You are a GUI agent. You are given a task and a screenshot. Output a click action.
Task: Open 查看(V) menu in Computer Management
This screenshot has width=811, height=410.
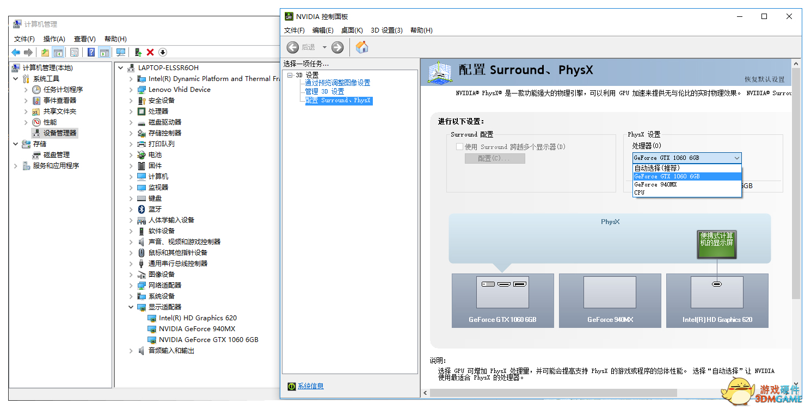tap(85, 39)
